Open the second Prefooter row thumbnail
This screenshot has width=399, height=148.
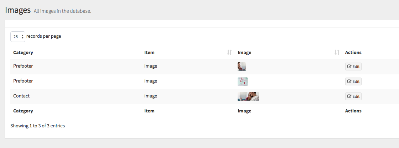tap(243, 81)
